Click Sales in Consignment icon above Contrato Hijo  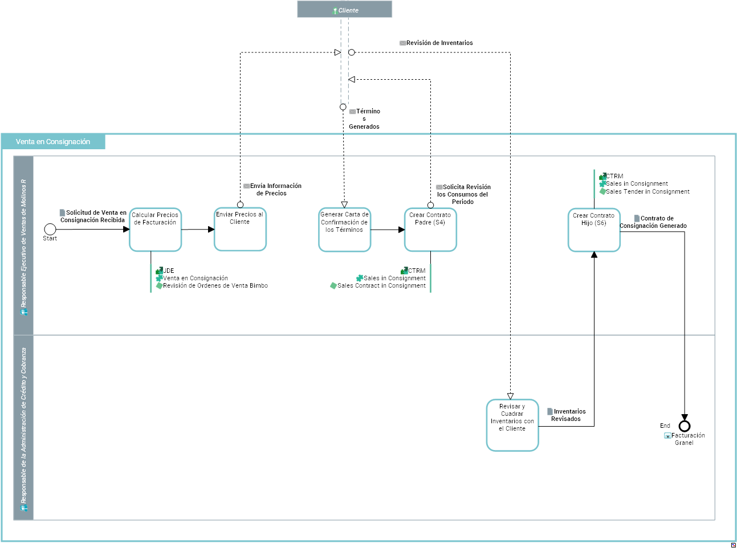602,184
